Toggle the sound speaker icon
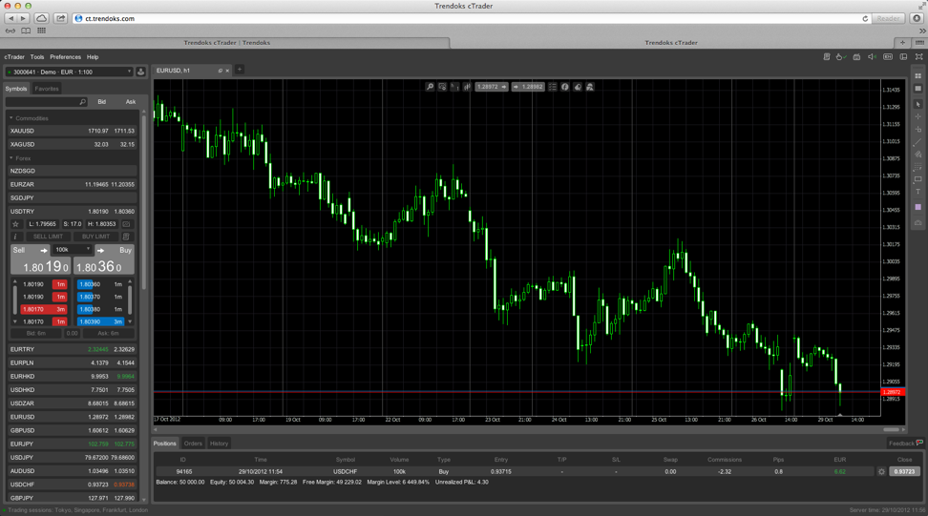 point(872,57)
